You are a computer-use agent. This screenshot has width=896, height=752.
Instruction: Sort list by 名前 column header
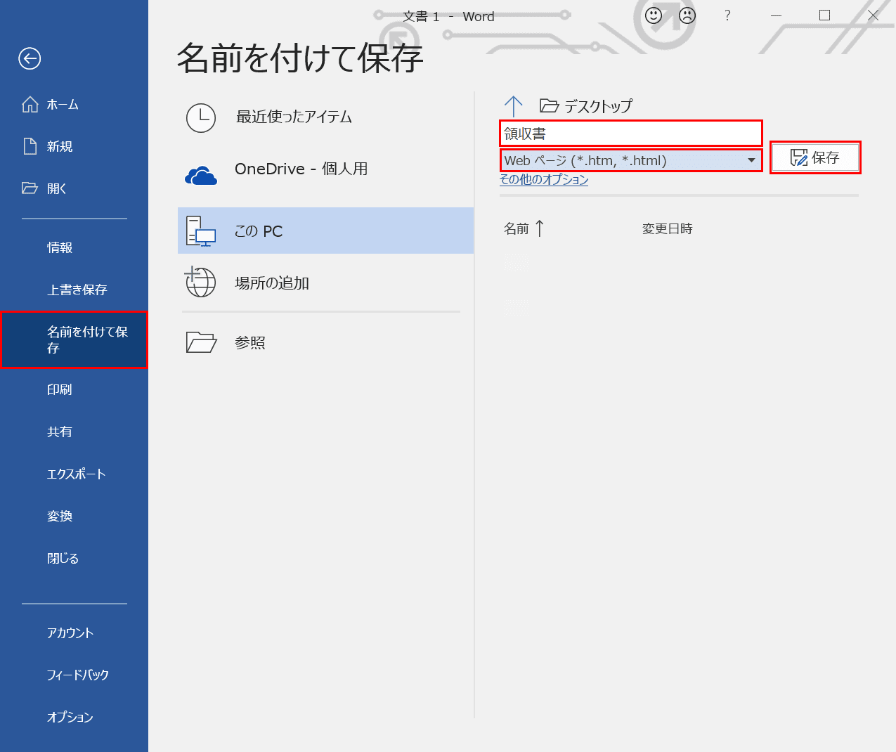coord(517,228)
